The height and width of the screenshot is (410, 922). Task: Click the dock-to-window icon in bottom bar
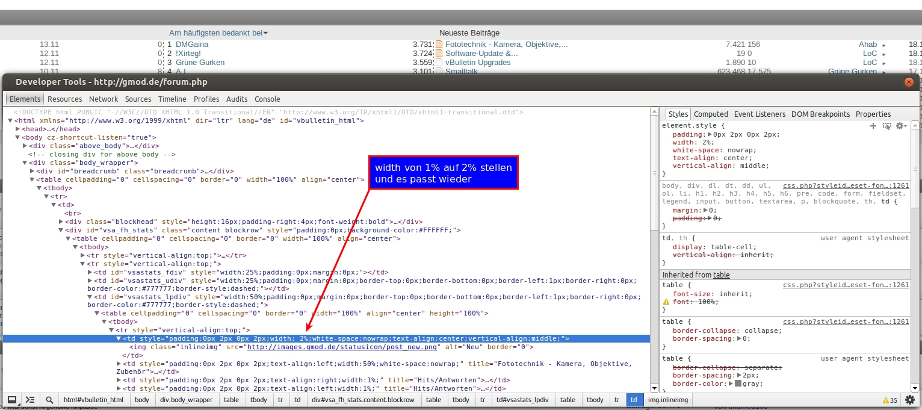(x=11, y=400)
